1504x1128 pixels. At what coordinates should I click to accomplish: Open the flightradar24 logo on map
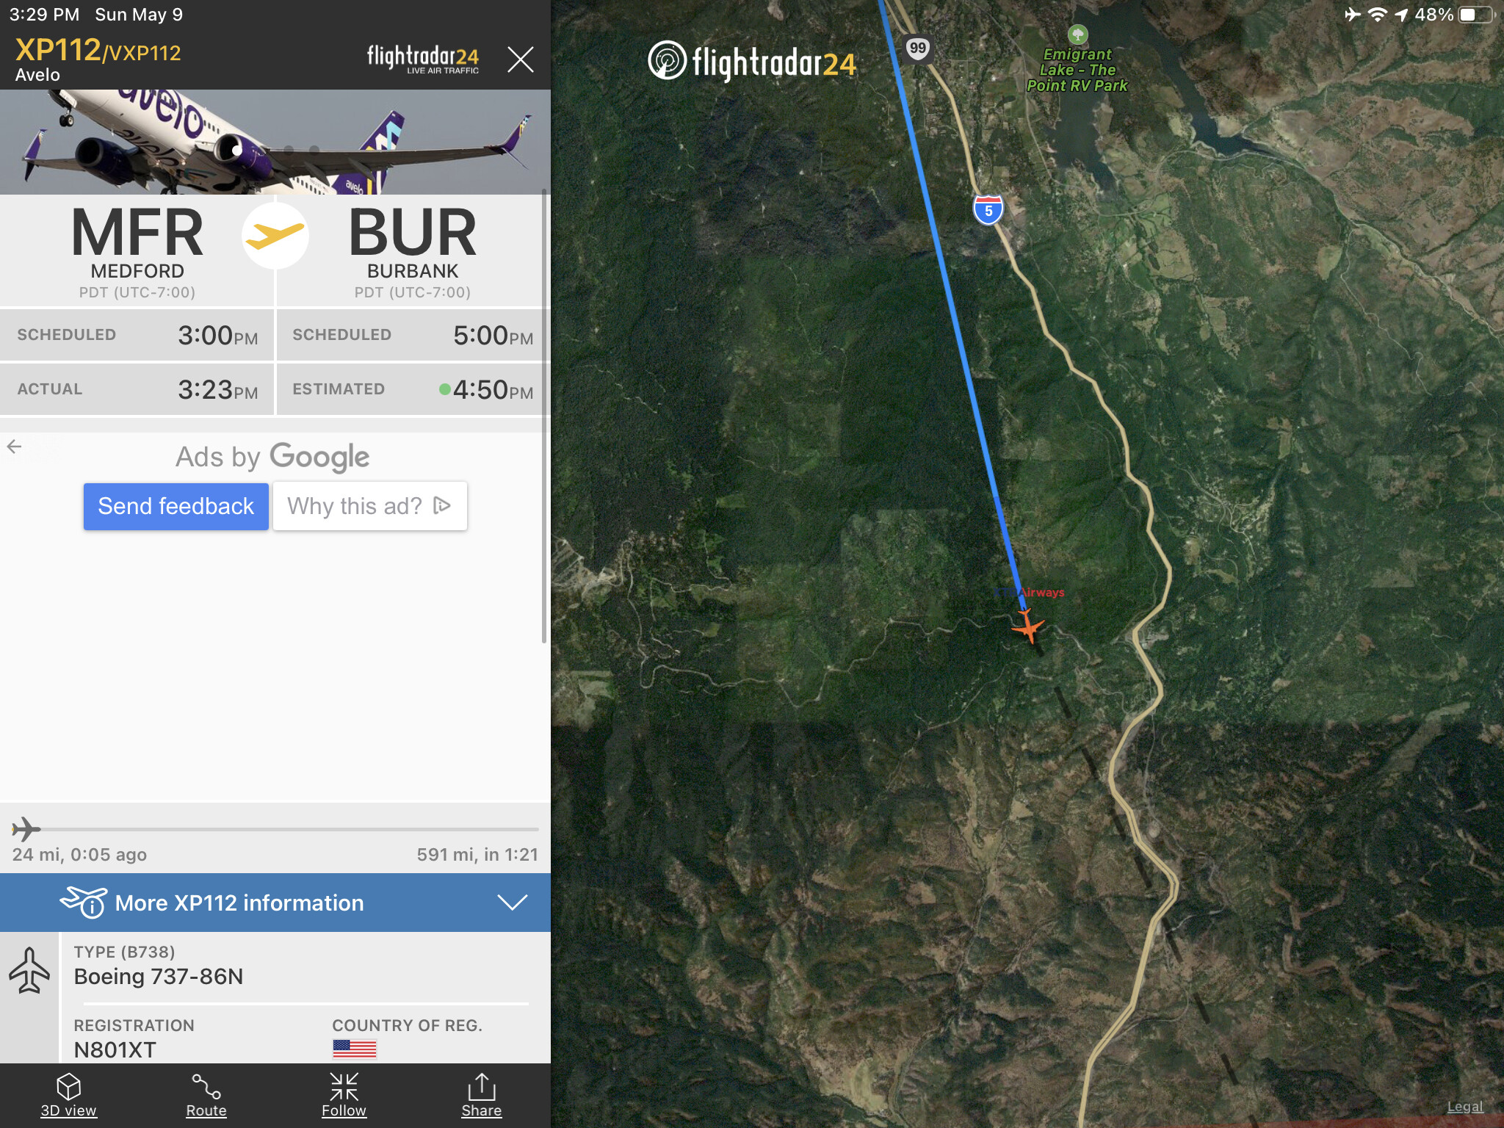[x=752, y=62]
